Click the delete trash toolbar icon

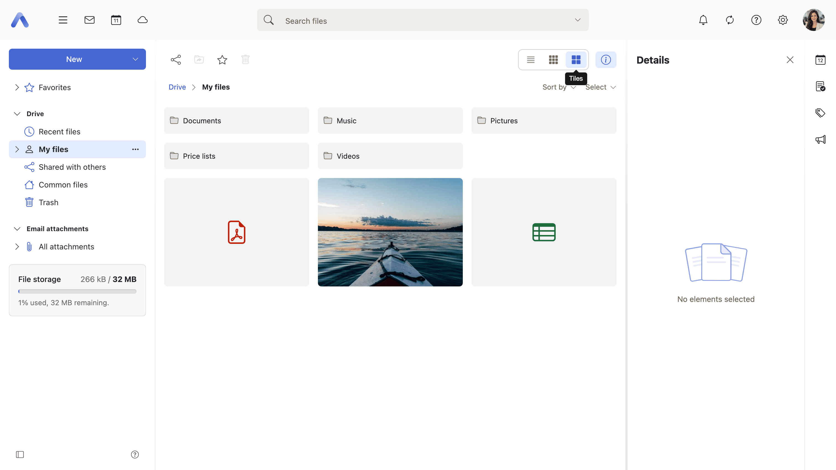tap(245, 60)
